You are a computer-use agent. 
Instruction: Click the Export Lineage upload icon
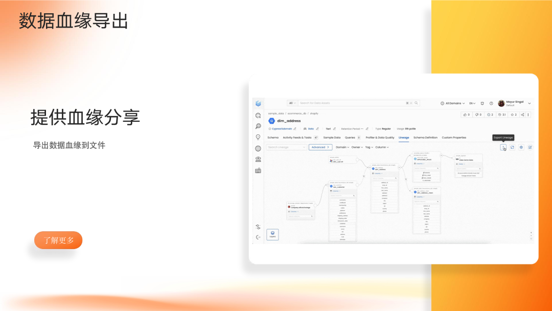click(503, 147)
